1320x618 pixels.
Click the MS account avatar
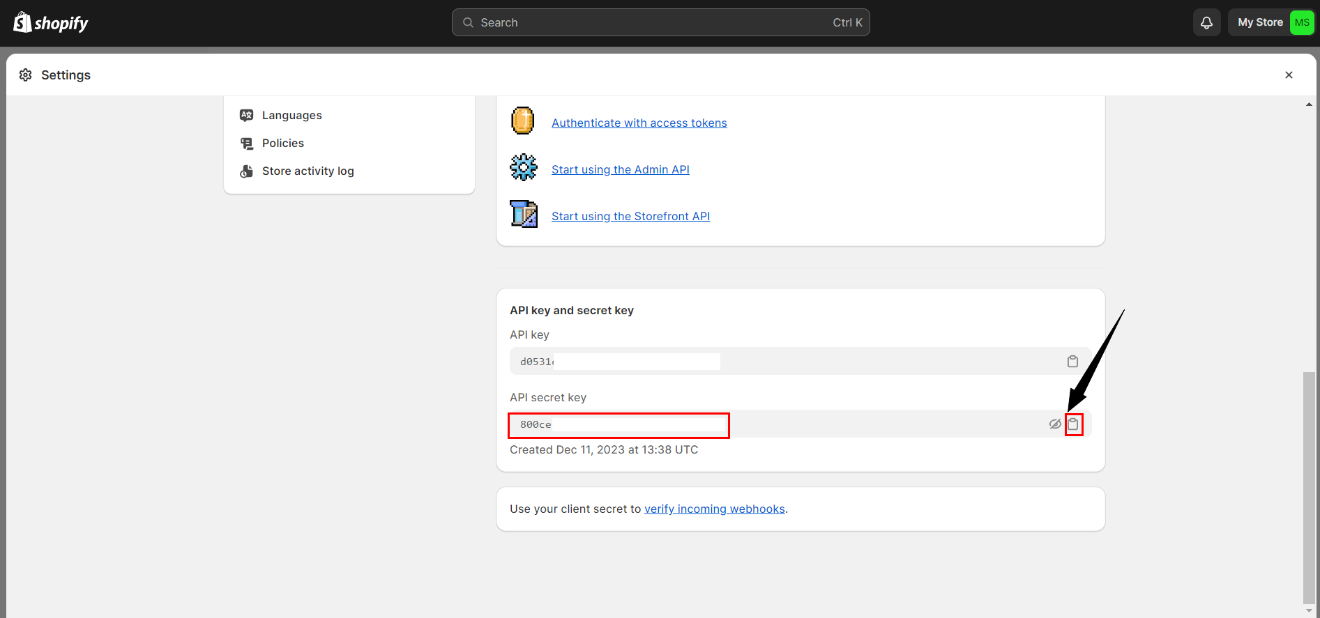point(1301,22)
